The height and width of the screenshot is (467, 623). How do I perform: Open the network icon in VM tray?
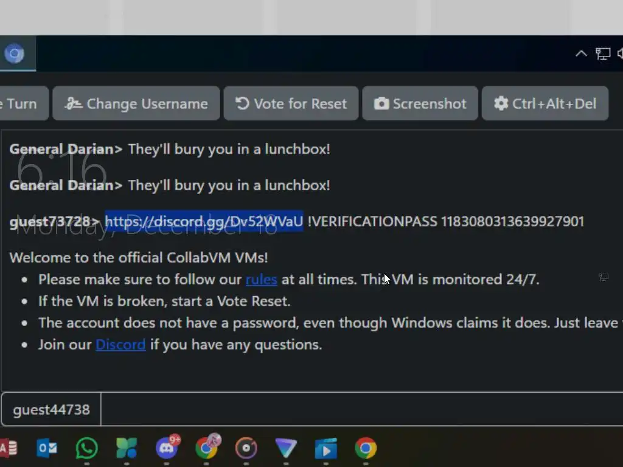(x=603, y=54)
